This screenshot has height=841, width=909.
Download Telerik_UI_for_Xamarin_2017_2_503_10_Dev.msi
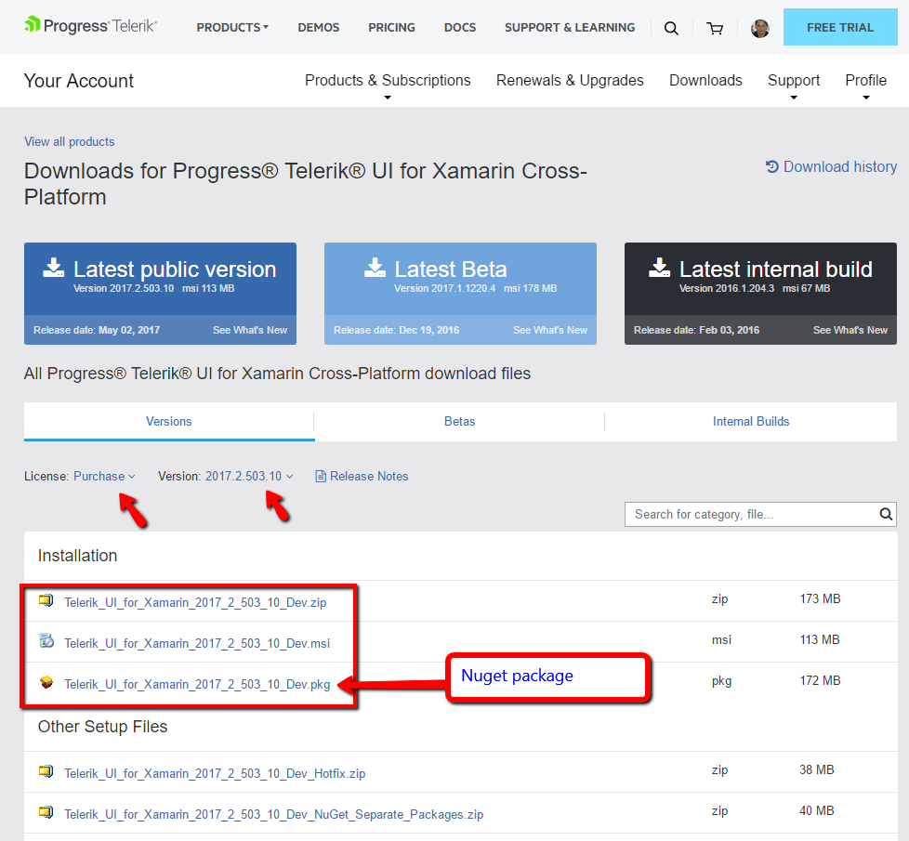coord(197,643)
